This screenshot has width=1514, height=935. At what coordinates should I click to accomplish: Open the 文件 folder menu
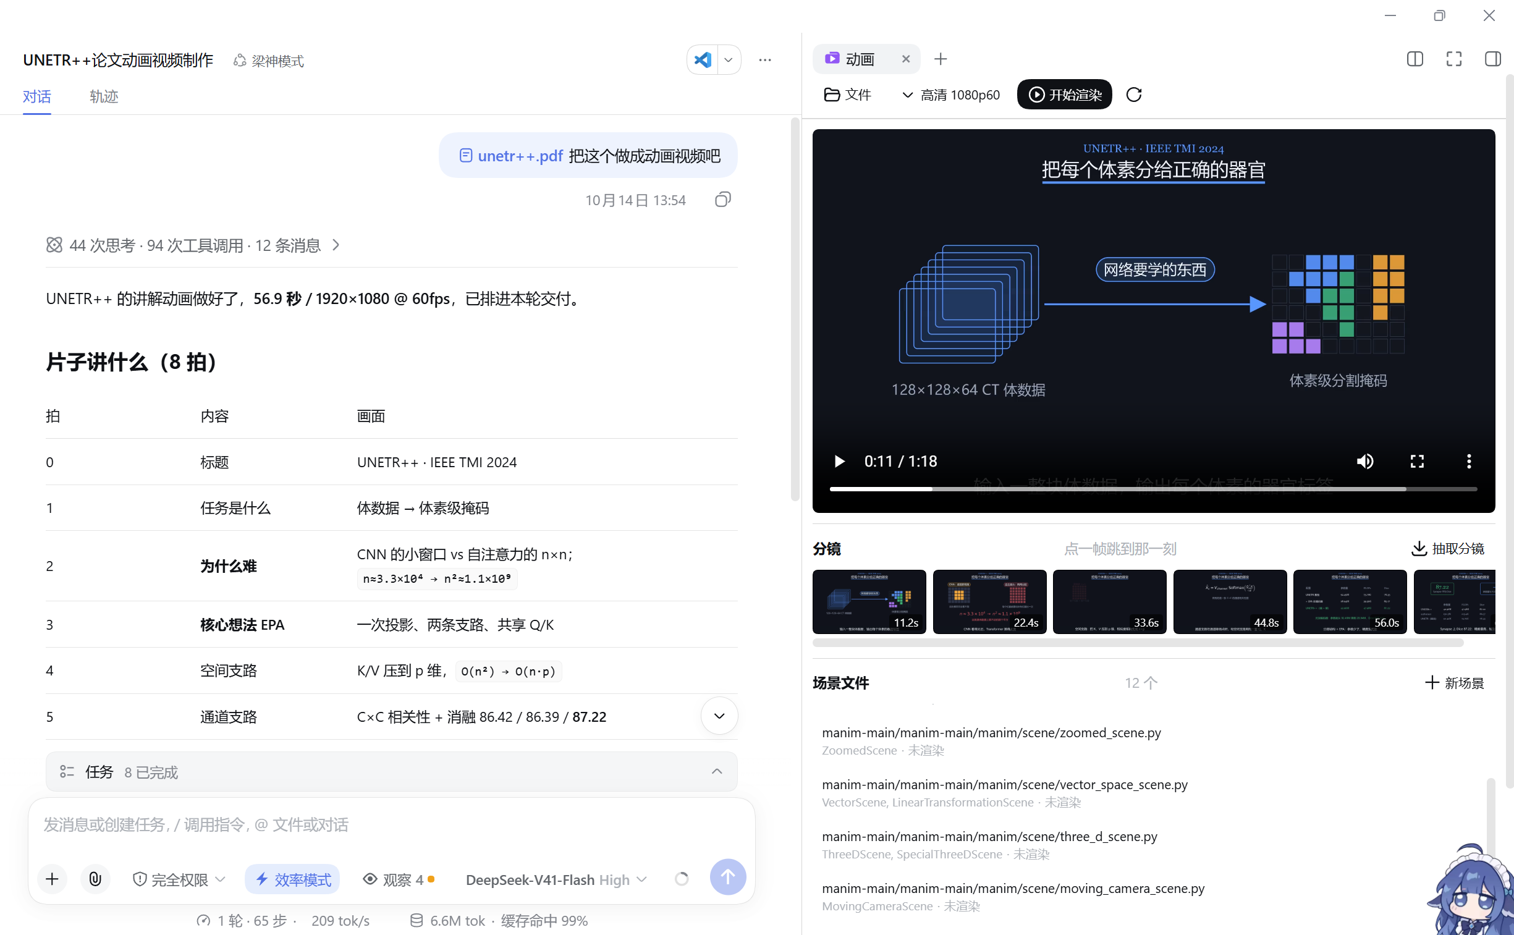848,95
